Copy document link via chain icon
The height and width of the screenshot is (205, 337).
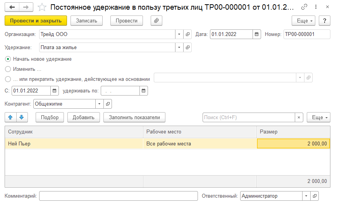pyautogui.click(x=304, y=7)
